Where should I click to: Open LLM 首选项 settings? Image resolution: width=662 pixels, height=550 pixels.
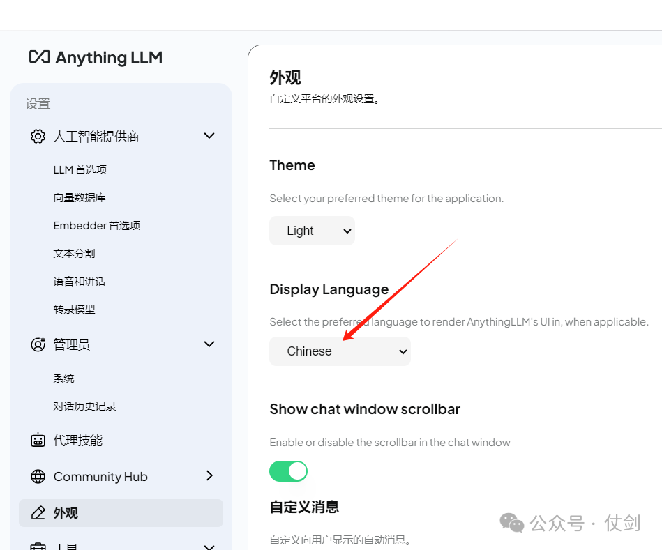[80, 169]
